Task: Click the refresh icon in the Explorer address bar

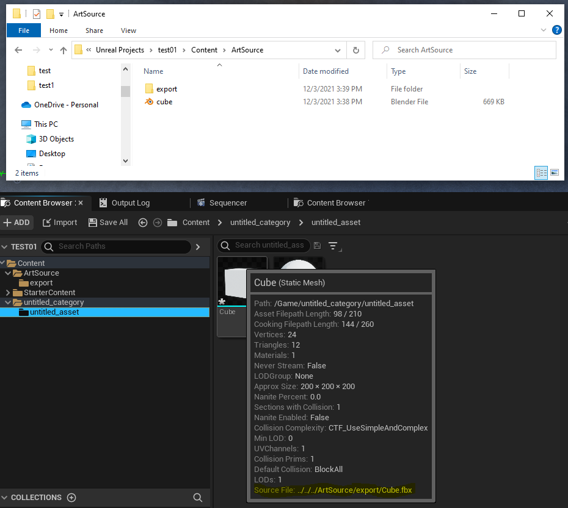Action: coord(355,50)
